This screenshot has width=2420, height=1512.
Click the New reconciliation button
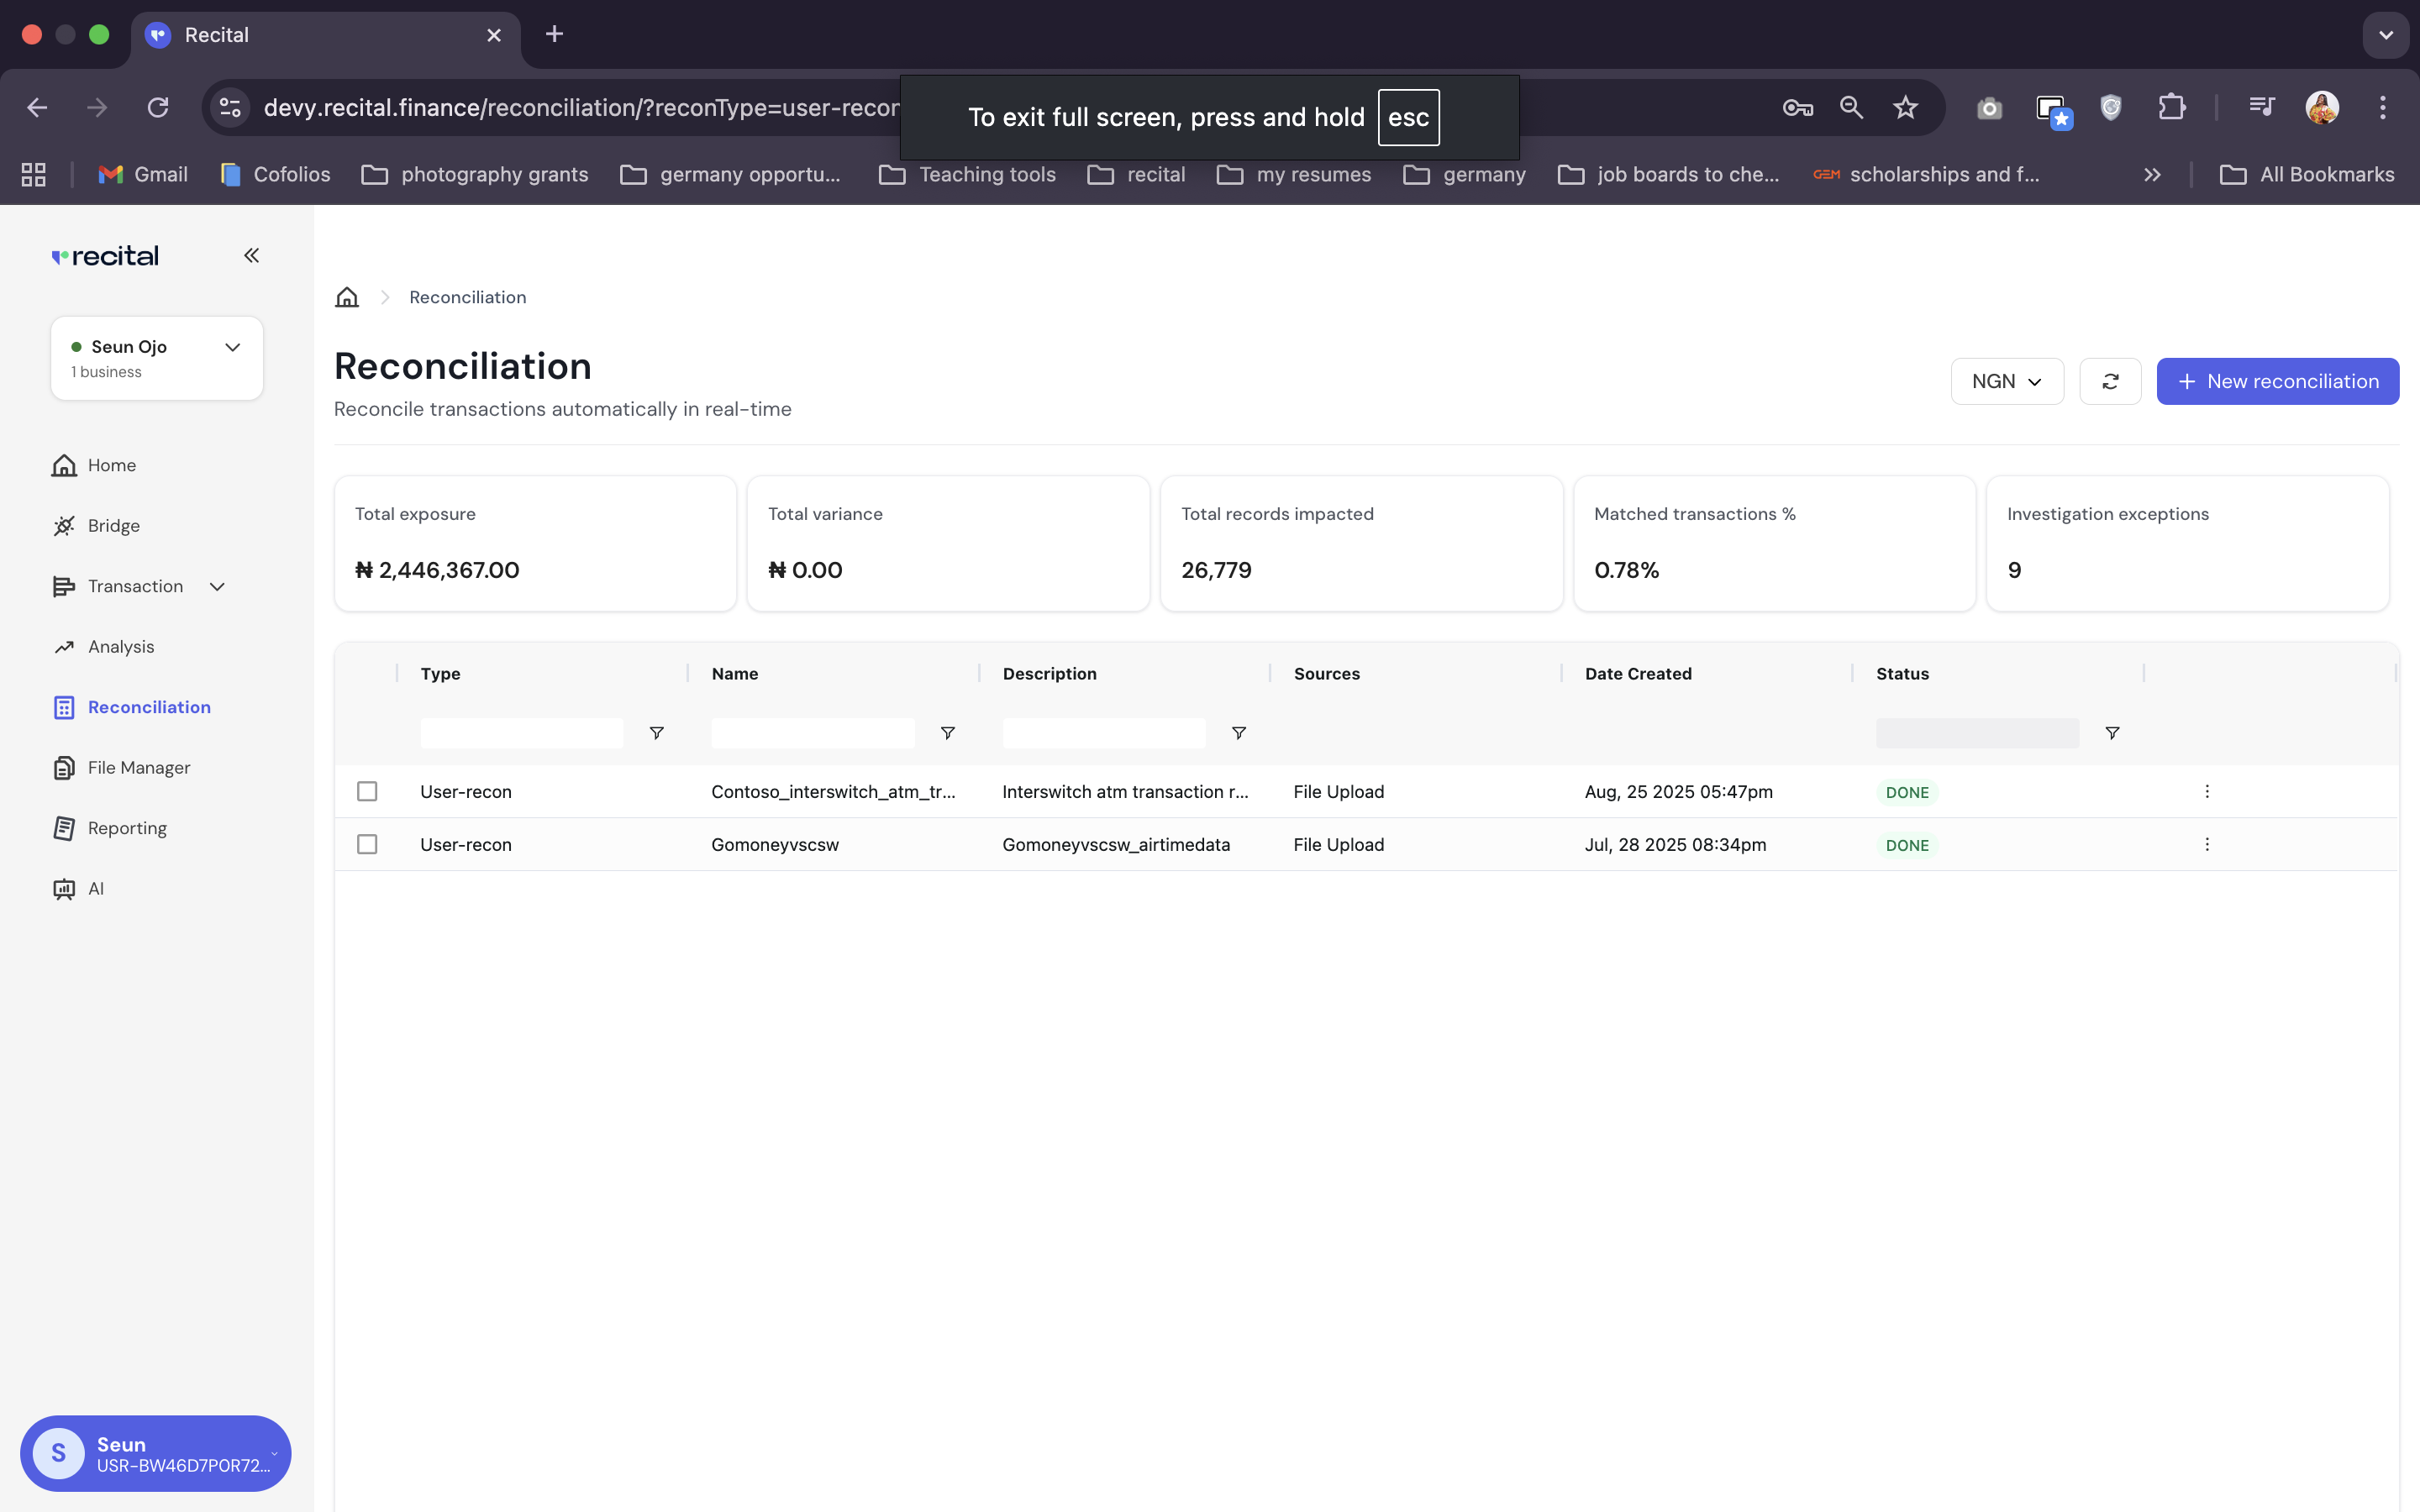(x=2277, y=381)
